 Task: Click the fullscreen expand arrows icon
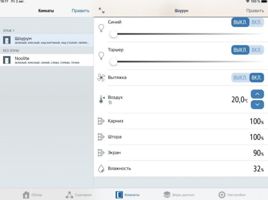pyautogui.click(x=101, y=10)
